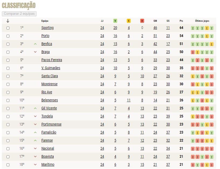Click Braga's red down-arrow position indicator
The width and height of the screenshot is (220, 169).
coord(35,52)
